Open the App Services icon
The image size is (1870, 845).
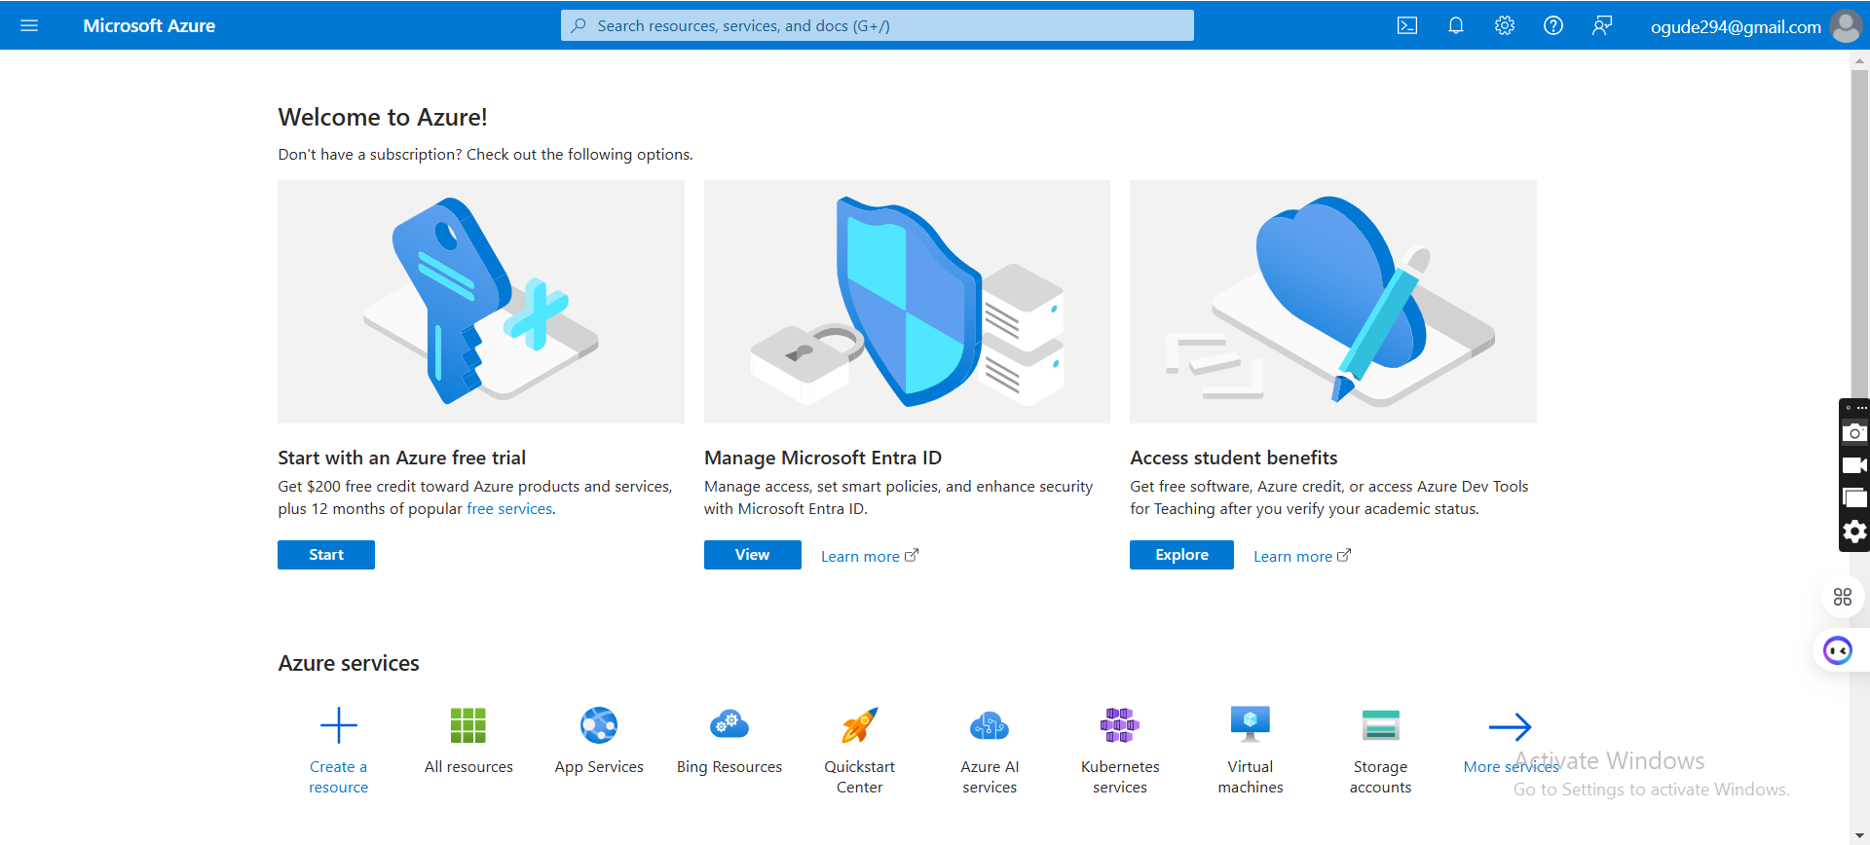599,725
